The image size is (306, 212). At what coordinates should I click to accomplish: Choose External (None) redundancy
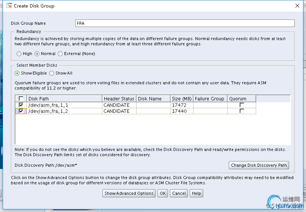60,54
